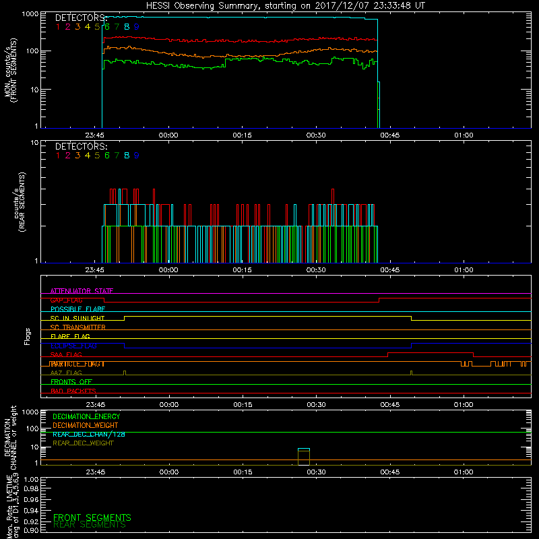Select the ATTENUATOR_STATE flag label
The height and width of the screenshot is (539, 539).
(82, 291)
